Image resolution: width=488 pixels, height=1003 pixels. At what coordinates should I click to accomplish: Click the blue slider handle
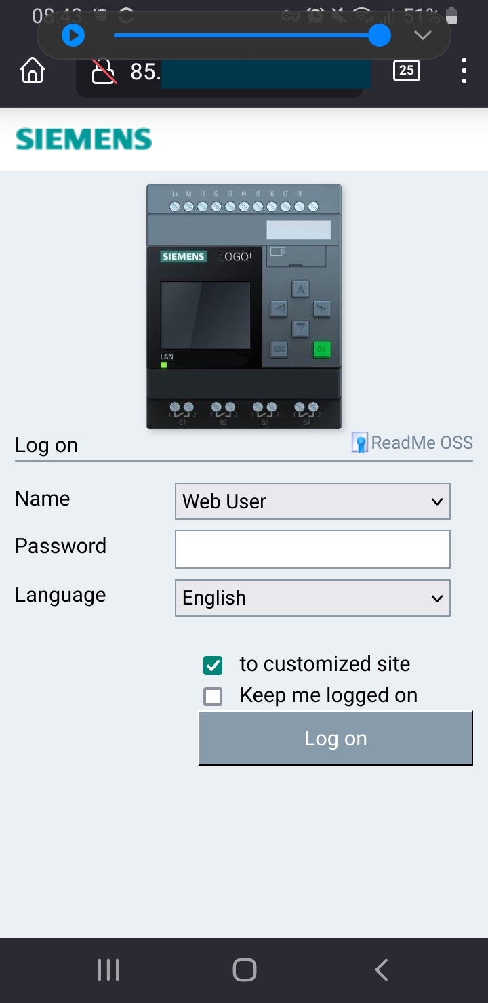point(380,35)
